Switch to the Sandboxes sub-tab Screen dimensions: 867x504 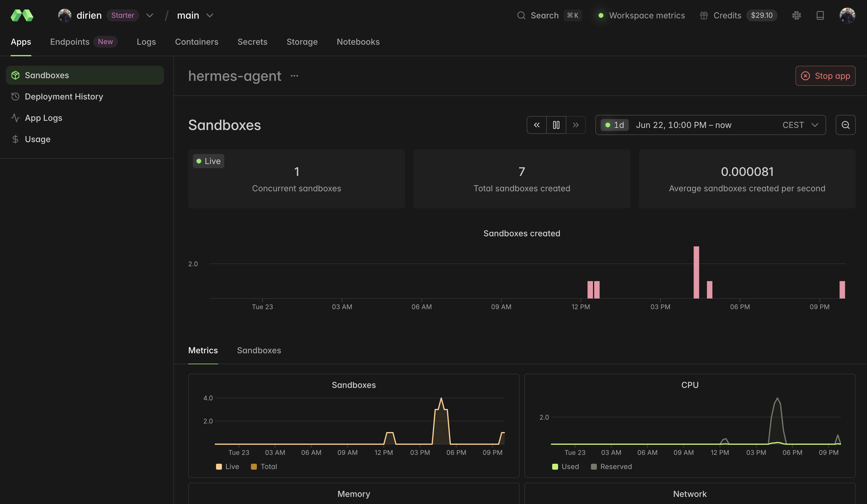259,350
